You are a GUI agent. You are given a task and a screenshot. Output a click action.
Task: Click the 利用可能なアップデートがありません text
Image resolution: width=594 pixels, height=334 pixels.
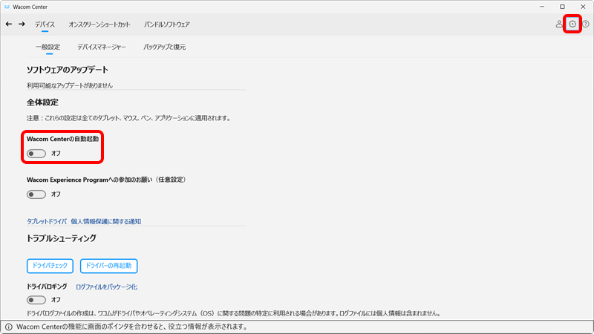(70, 85)
